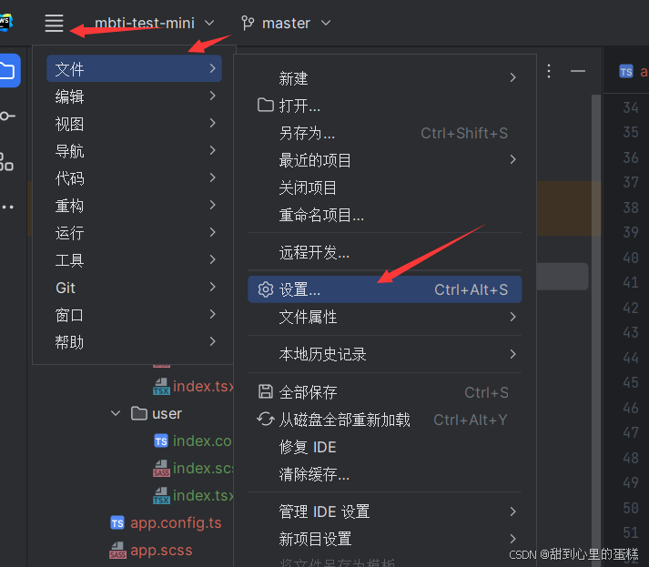This screenshot has width=649, height=567.
Task: Open the Project folder tool window icon
Action: [x=8, y=71]
